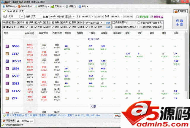The width and height of the screenshot is (190, 128).
Task: Open the 到站 00:00 start time dropdown
Action: pos(119,17)
